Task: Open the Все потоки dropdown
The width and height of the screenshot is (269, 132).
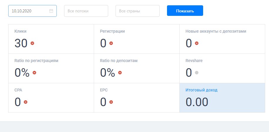Action: 86,11
